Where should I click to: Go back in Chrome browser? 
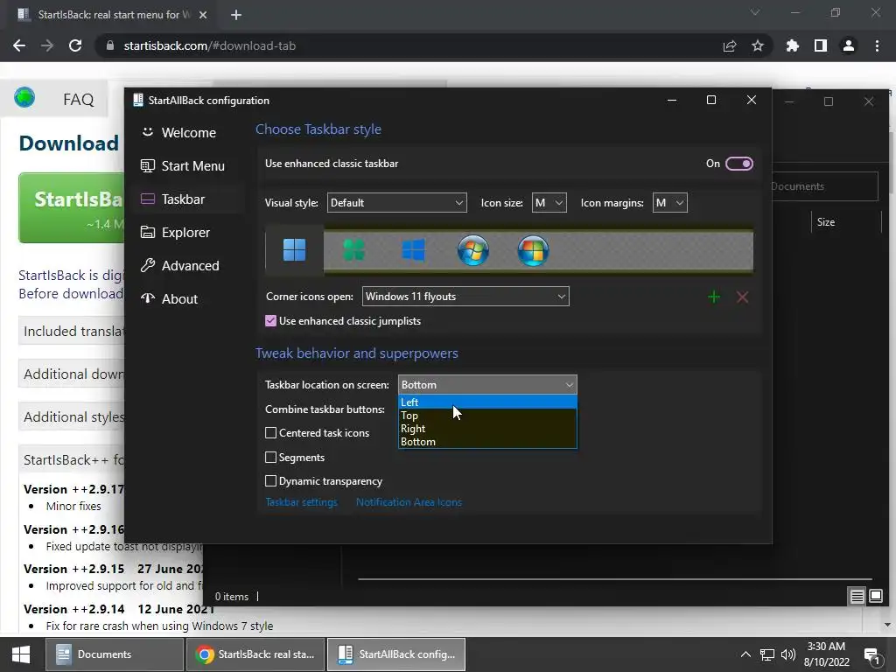[19, 45]
